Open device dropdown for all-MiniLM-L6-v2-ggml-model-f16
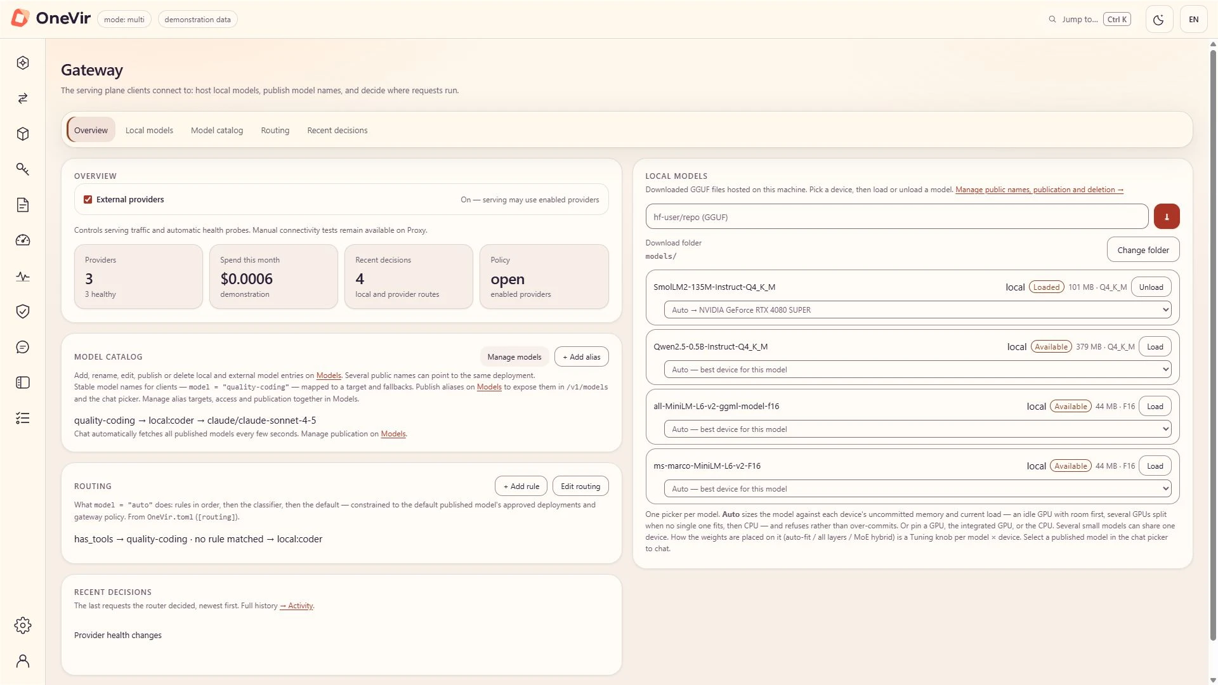This screenshot has height=685, width=1218. [917, 429]
